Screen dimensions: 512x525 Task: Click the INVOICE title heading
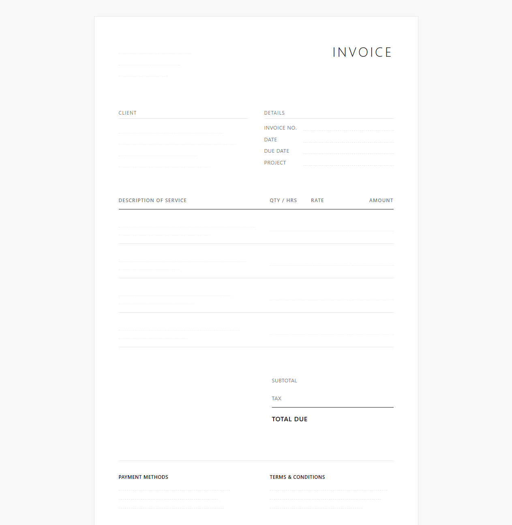point(362,52)
